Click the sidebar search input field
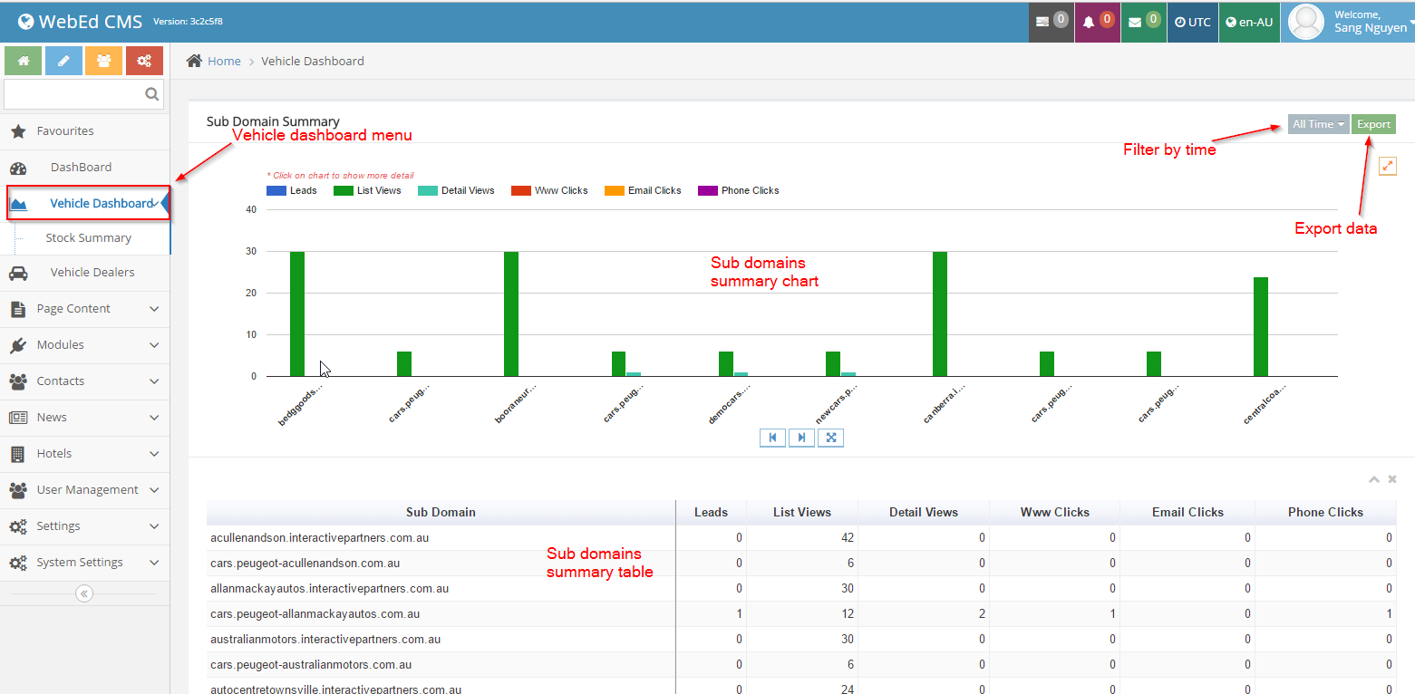The height and width of the screenshot is (694, 1415). [x=74, y=94]
